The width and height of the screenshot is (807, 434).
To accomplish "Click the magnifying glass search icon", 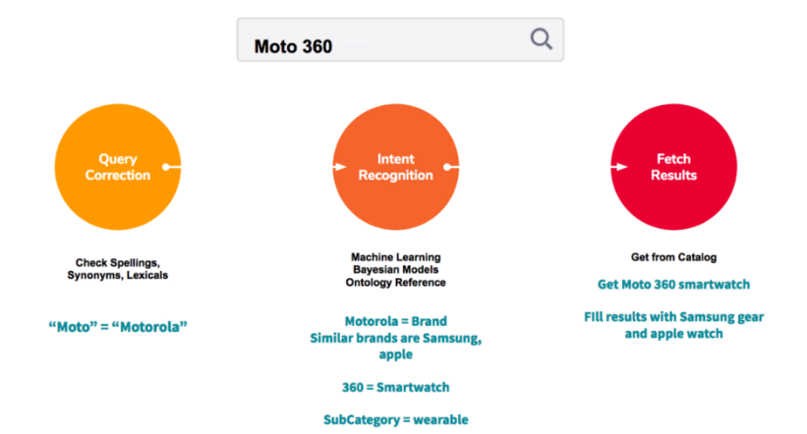I will (542, 39).
